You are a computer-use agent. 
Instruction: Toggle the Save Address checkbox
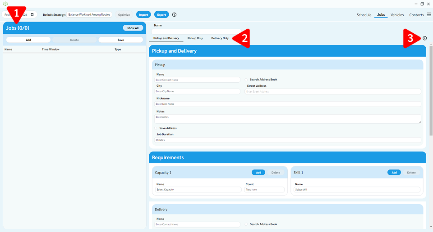157,128
